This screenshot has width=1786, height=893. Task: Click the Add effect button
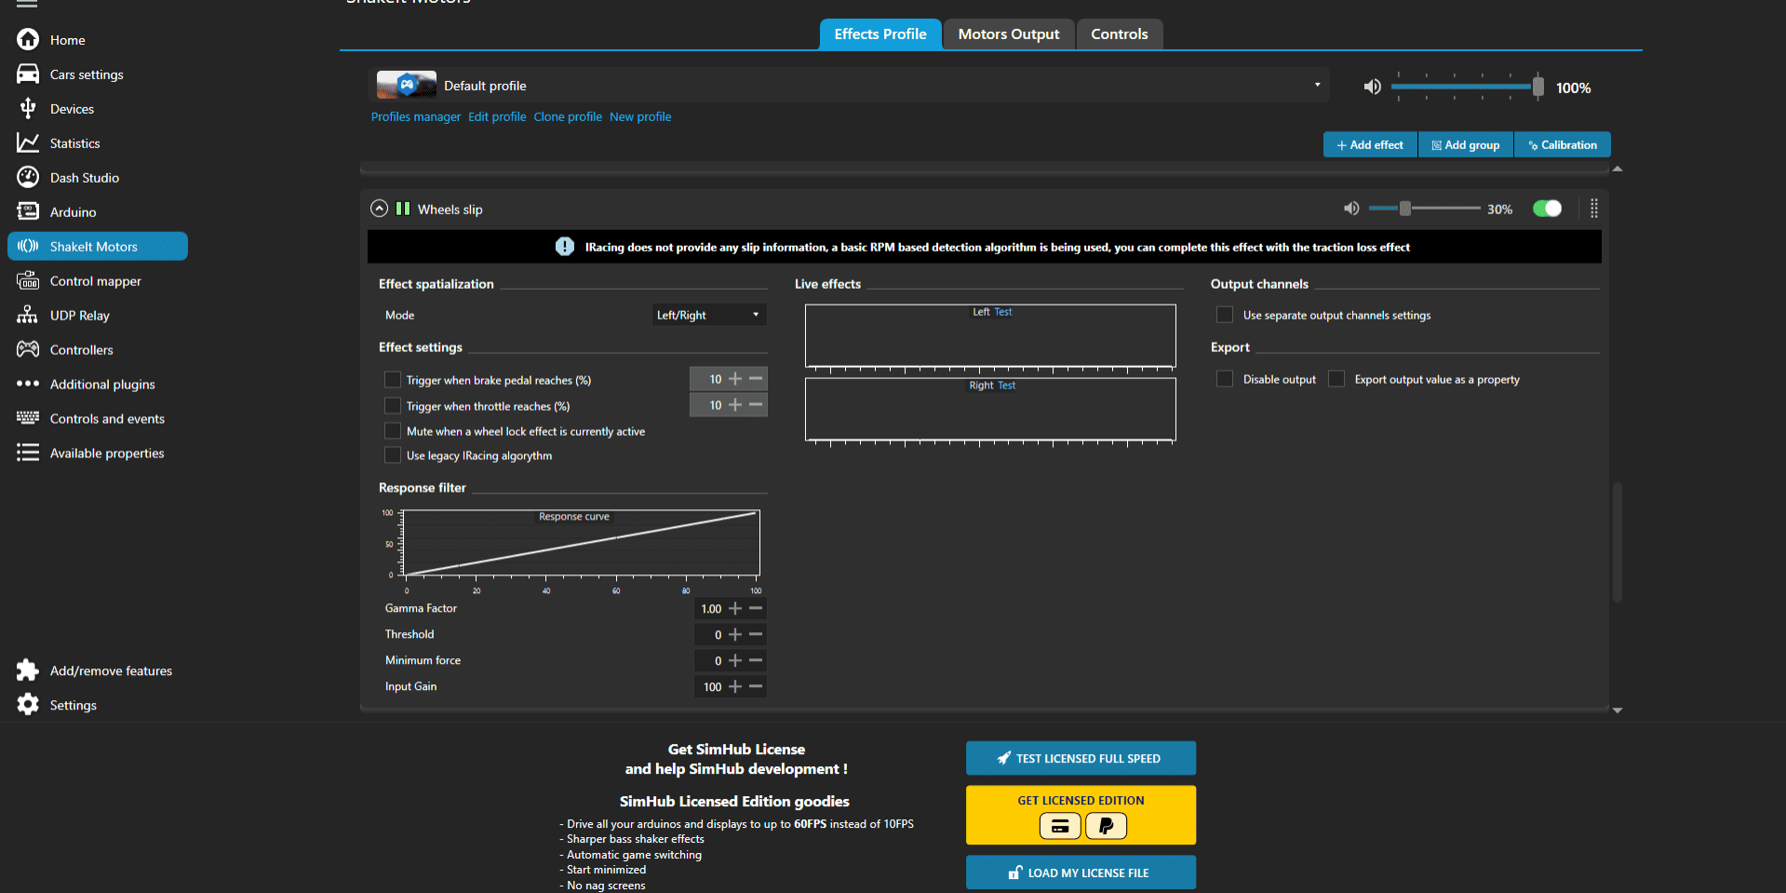[1369, 144]
